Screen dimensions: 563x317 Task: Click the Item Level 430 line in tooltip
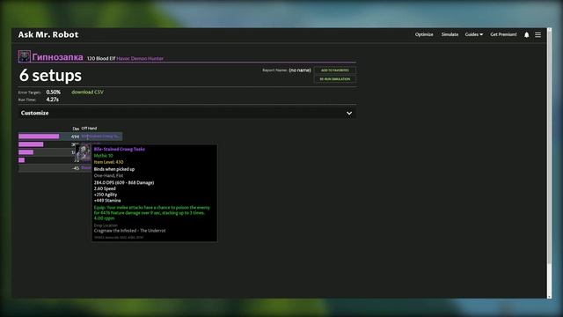(108, 162)
